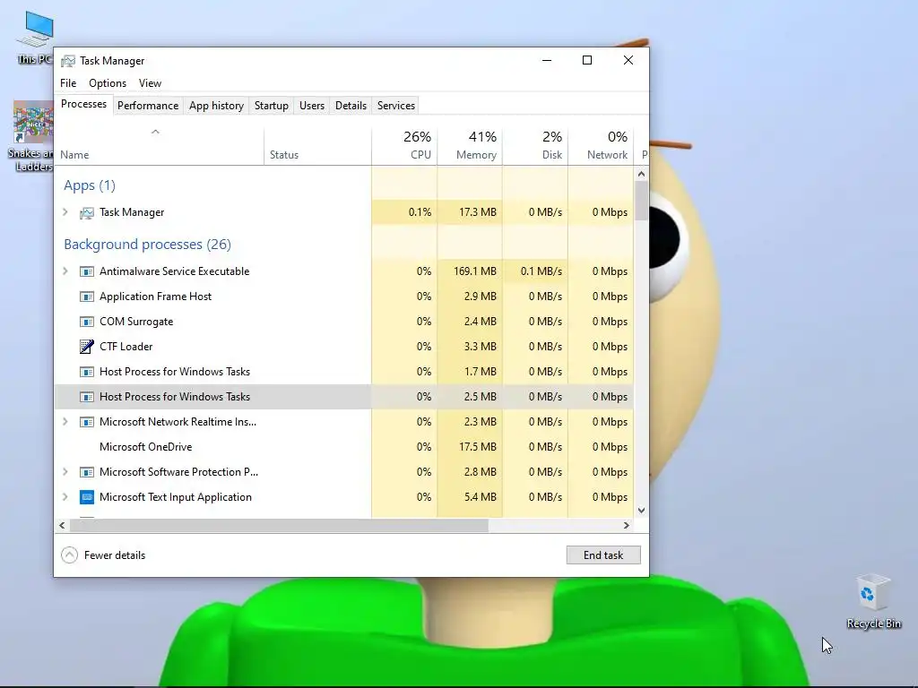Click the 169.1 MB memory value
This screenshot has height=688, width=918.
coord(475,271)
